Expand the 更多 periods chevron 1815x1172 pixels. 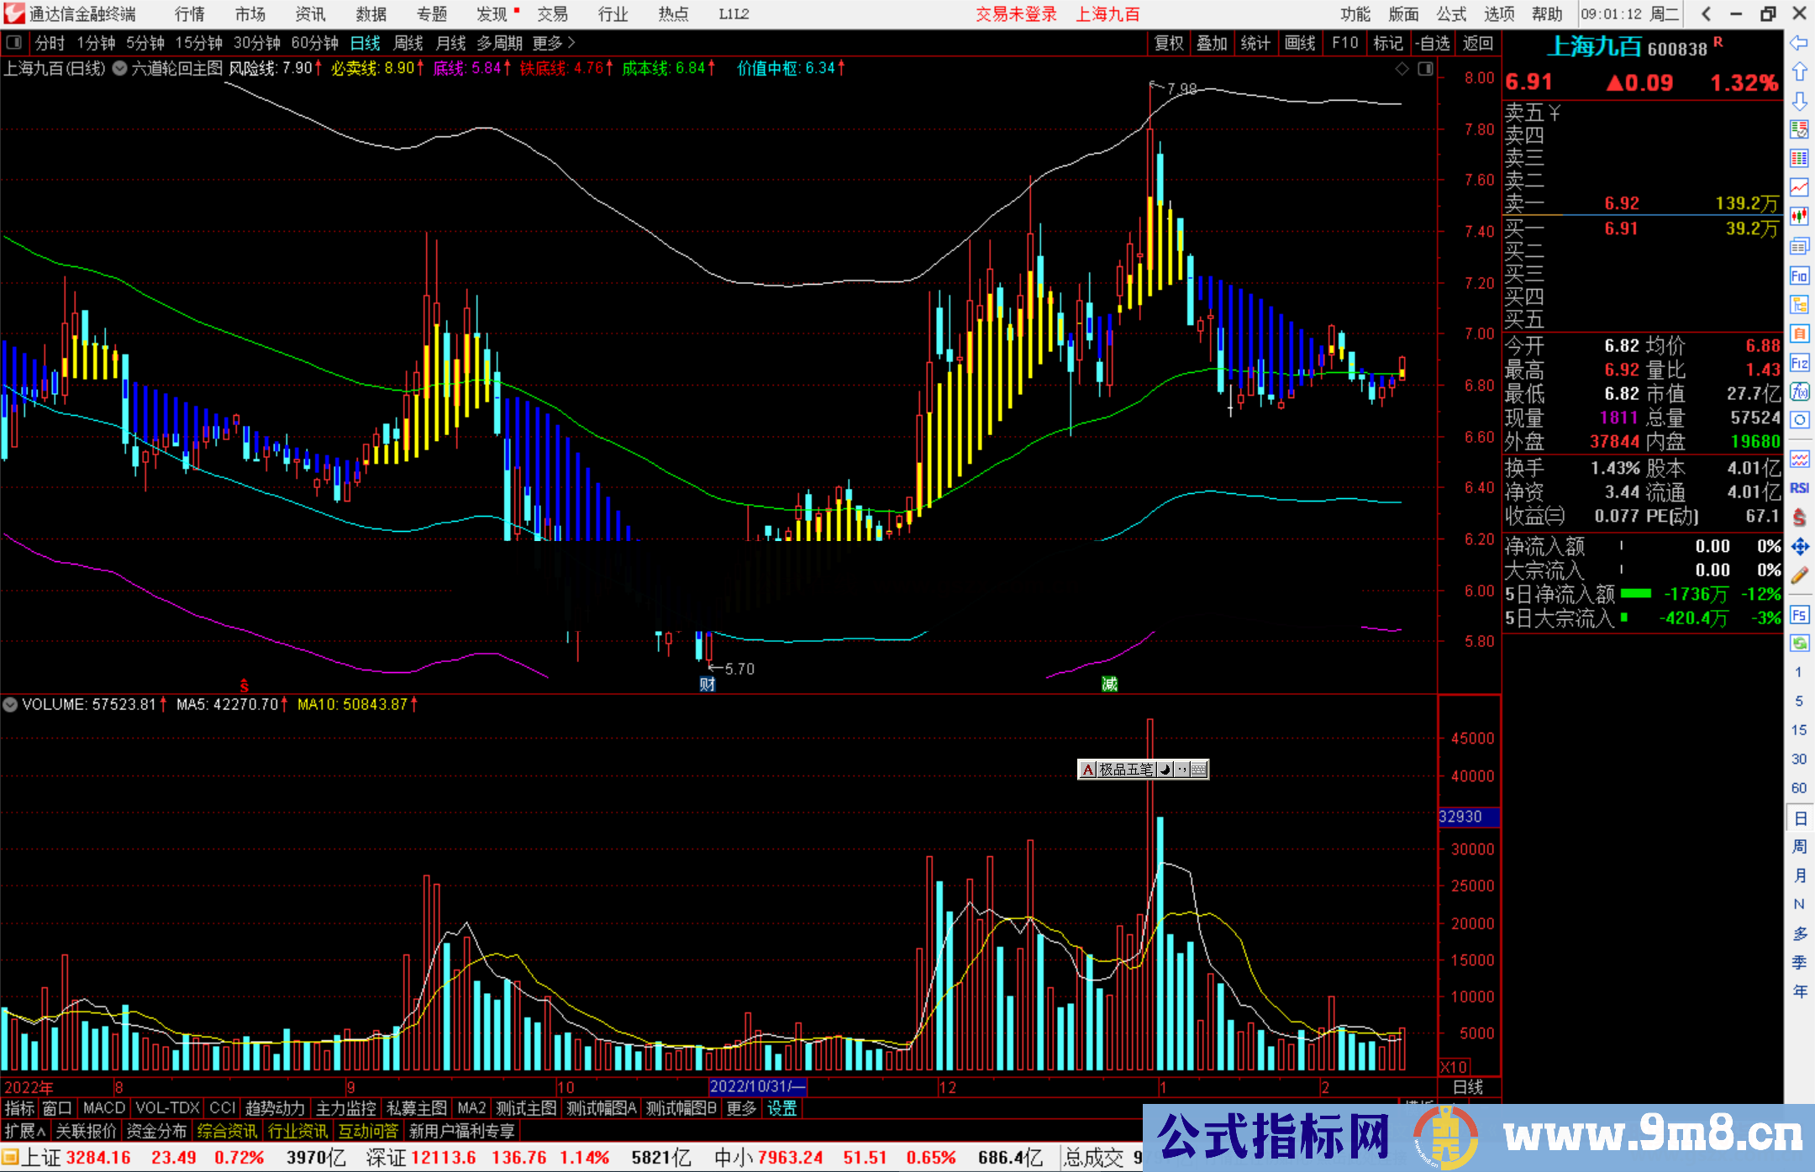[x=571, y=43]
